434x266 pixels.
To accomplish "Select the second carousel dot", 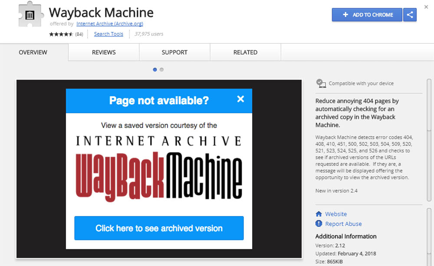I will tap(161, 69).
